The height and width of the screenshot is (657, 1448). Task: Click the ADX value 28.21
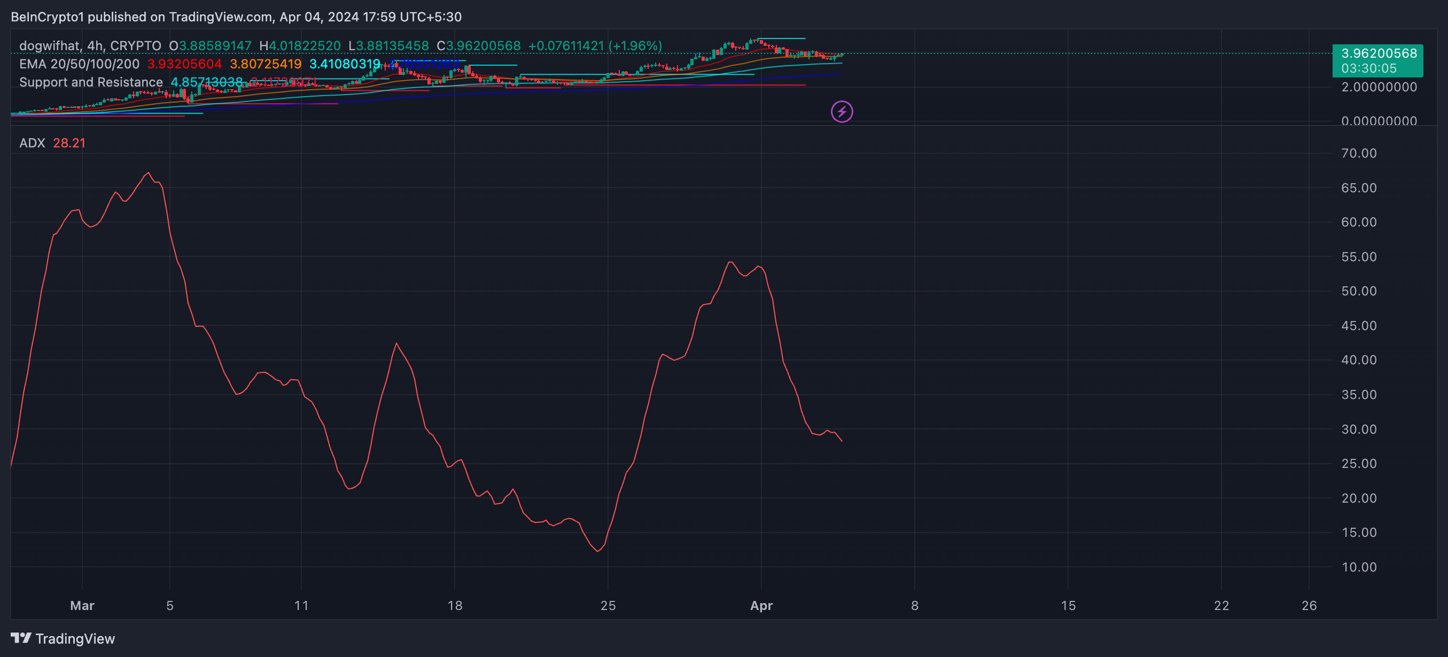69,143
